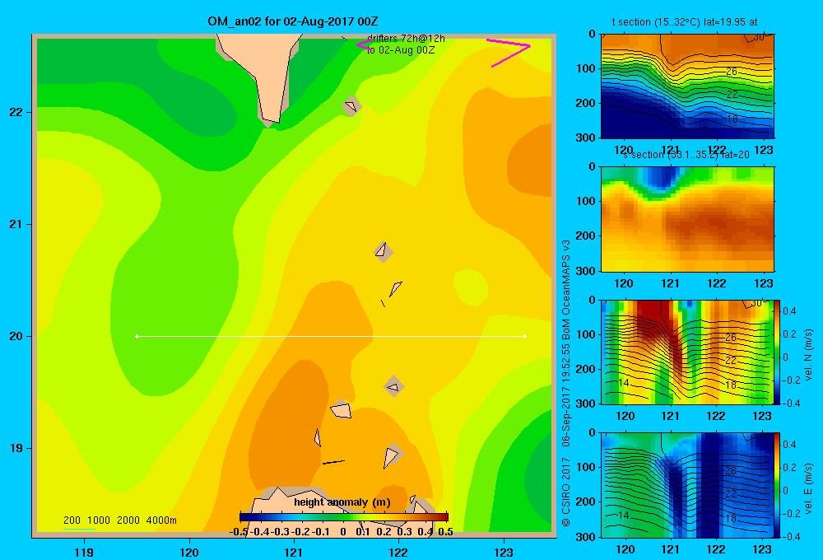Select the 'vel. N (m/s)' axis label

(808, 355)
